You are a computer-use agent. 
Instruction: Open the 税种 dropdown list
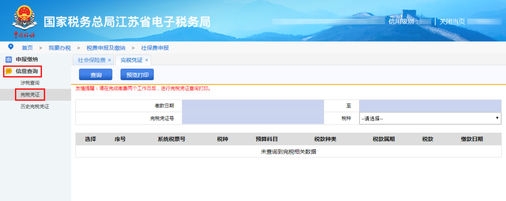(x=430, y=119)
